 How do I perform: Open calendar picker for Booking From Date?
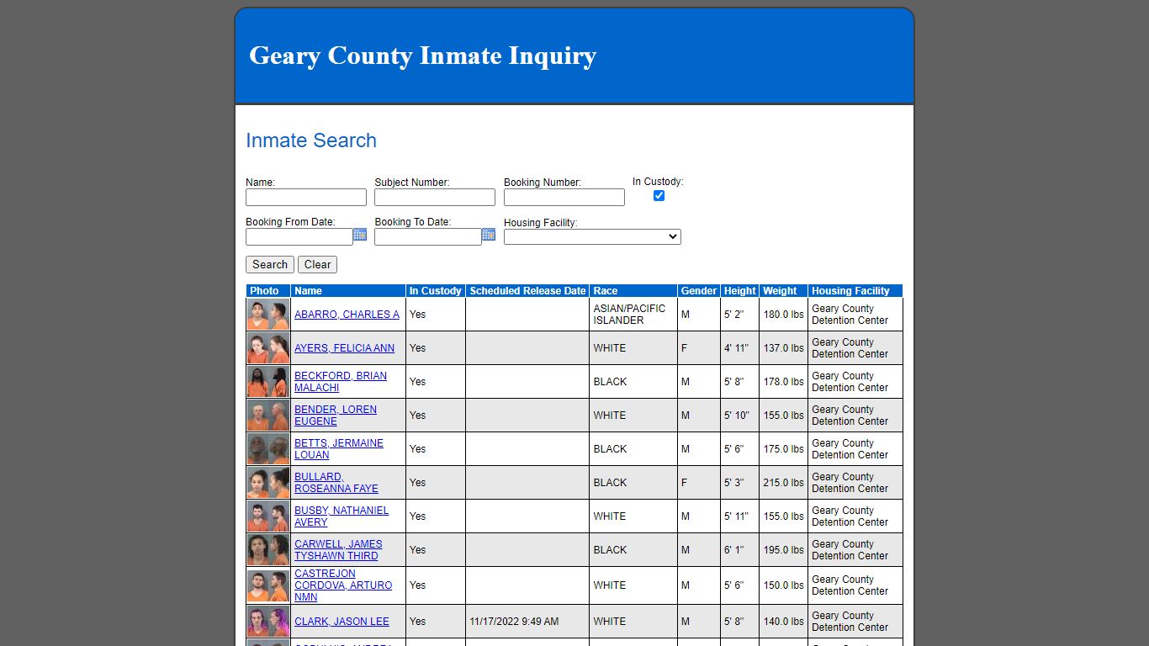(360, 235)
